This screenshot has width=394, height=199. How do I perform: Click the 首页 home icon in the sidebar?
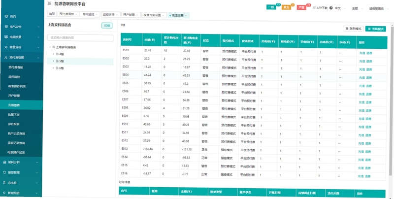click(6, 16)
